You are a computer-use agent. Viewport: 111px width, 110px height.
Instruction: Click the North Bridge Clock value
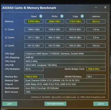click(x=96, y=69)
